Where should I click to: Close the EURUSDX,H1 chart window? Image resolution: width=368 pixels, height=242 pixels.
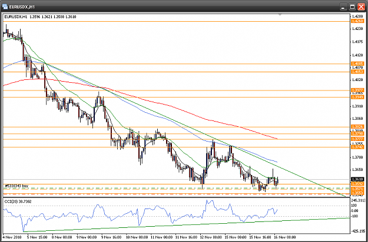click(361, 7)
